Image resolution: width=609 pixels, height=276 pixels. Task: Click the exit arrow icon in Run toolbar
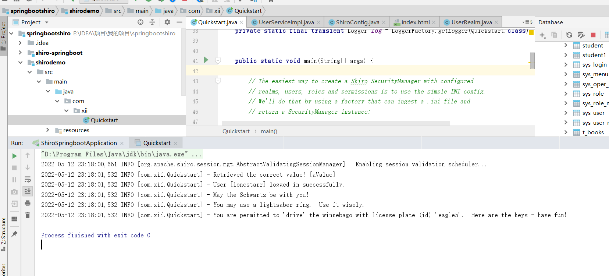pyautogui.click(x=14, y=204)
